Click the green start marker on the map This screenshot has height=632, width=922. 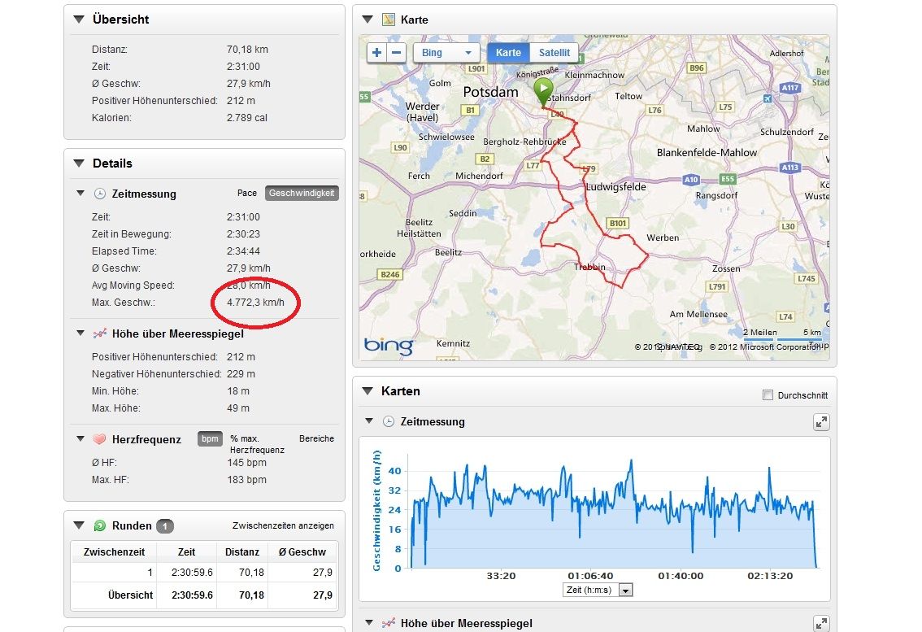543,93
